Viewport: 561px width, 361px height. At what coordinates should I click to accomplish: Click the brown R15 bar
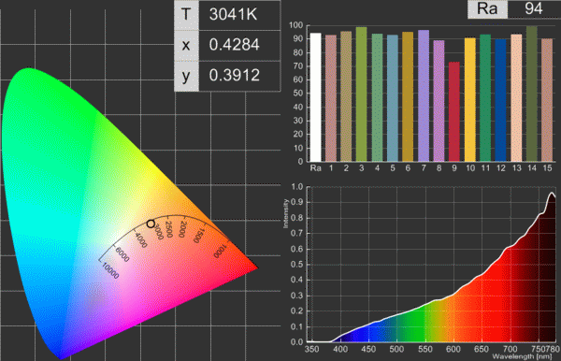click(x=547, y=100)
